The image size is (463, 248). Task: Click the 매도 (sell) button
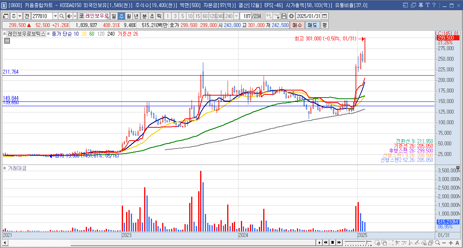point(313,25)
